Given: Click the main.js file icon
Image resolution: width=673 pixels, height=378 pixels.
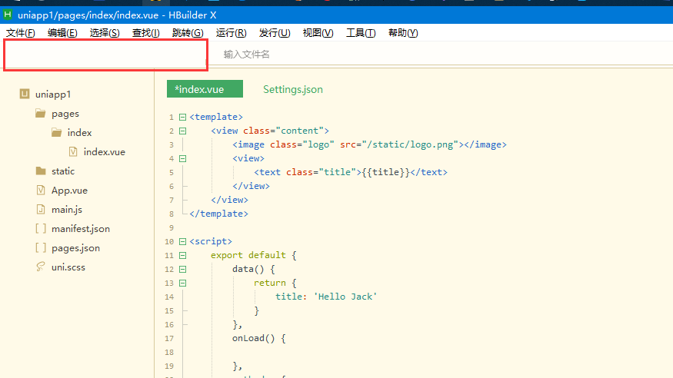Looking at the screenshot, I should [40, 210].
